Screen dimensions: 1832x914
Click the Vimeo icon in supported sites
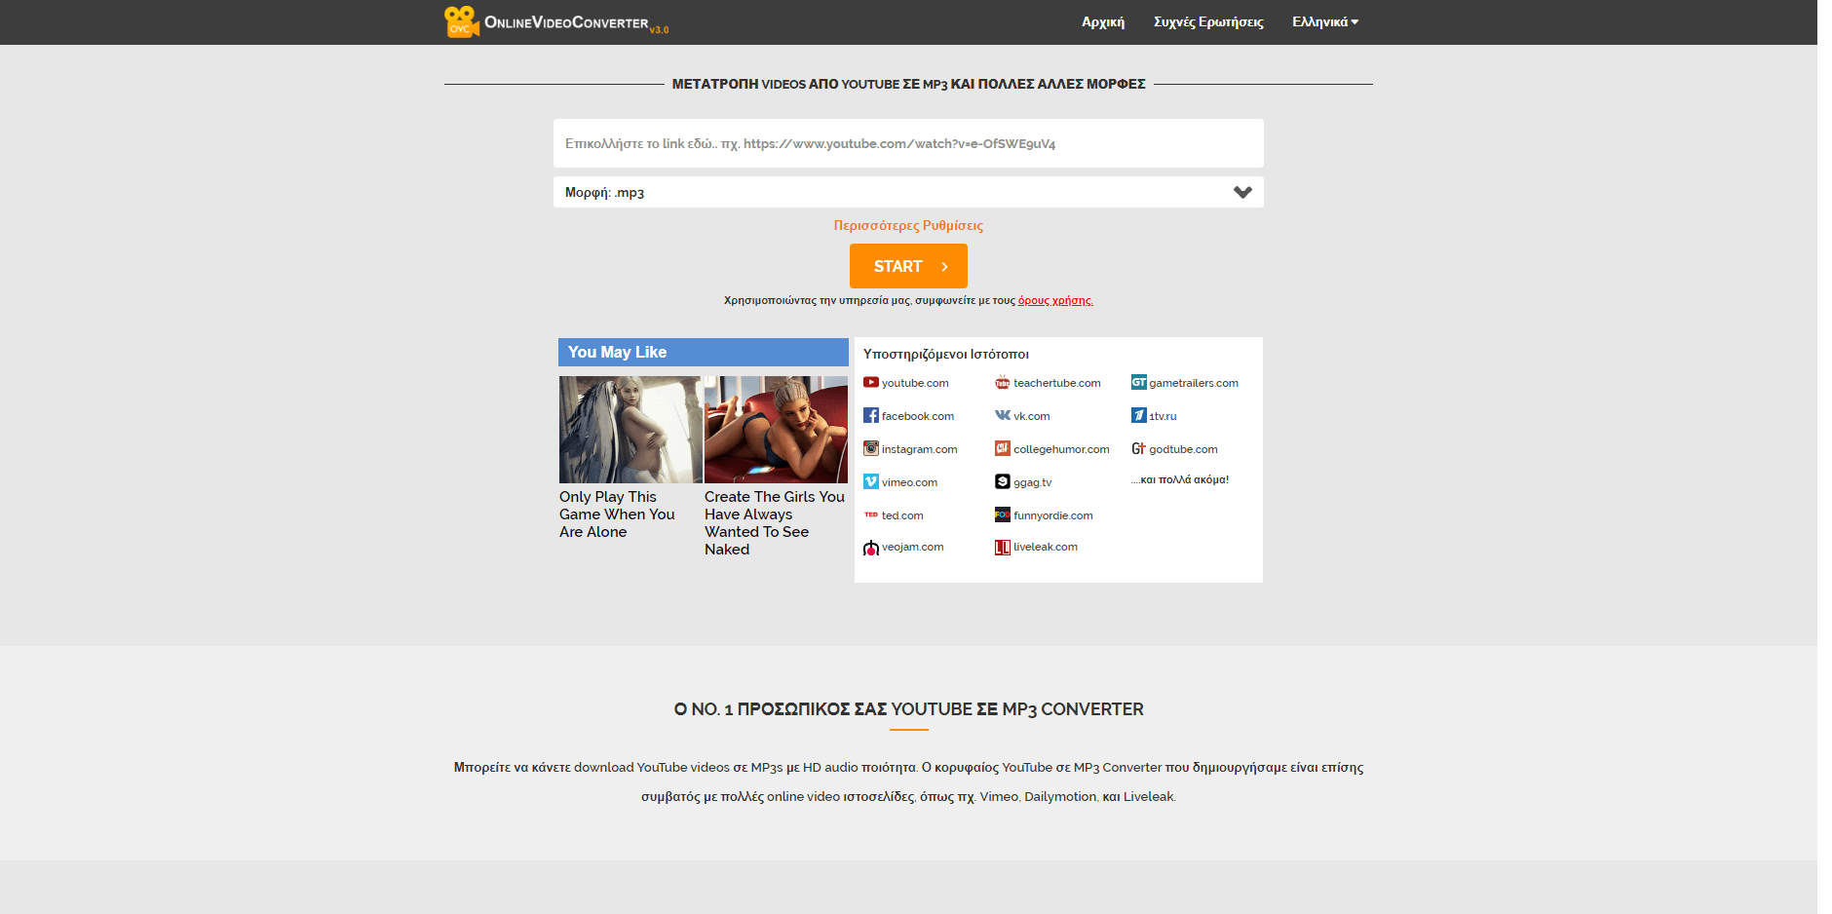coord(870,482)
